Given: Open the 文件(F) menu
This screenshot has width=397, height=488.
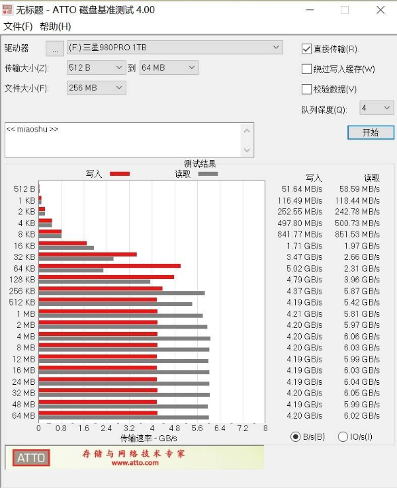Looking at the screenshot, I should pos(18,26).
